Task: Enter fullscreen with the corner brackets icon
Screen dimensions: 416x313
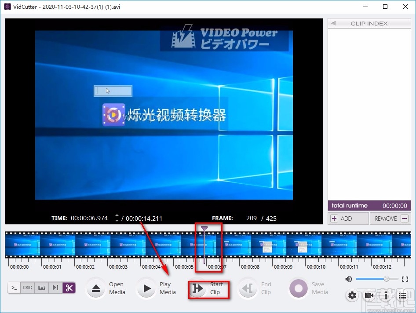Action: (x=405, y=279)
